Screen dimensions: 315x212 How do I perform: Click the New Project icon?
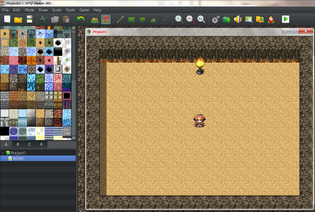tap(7, 19)
